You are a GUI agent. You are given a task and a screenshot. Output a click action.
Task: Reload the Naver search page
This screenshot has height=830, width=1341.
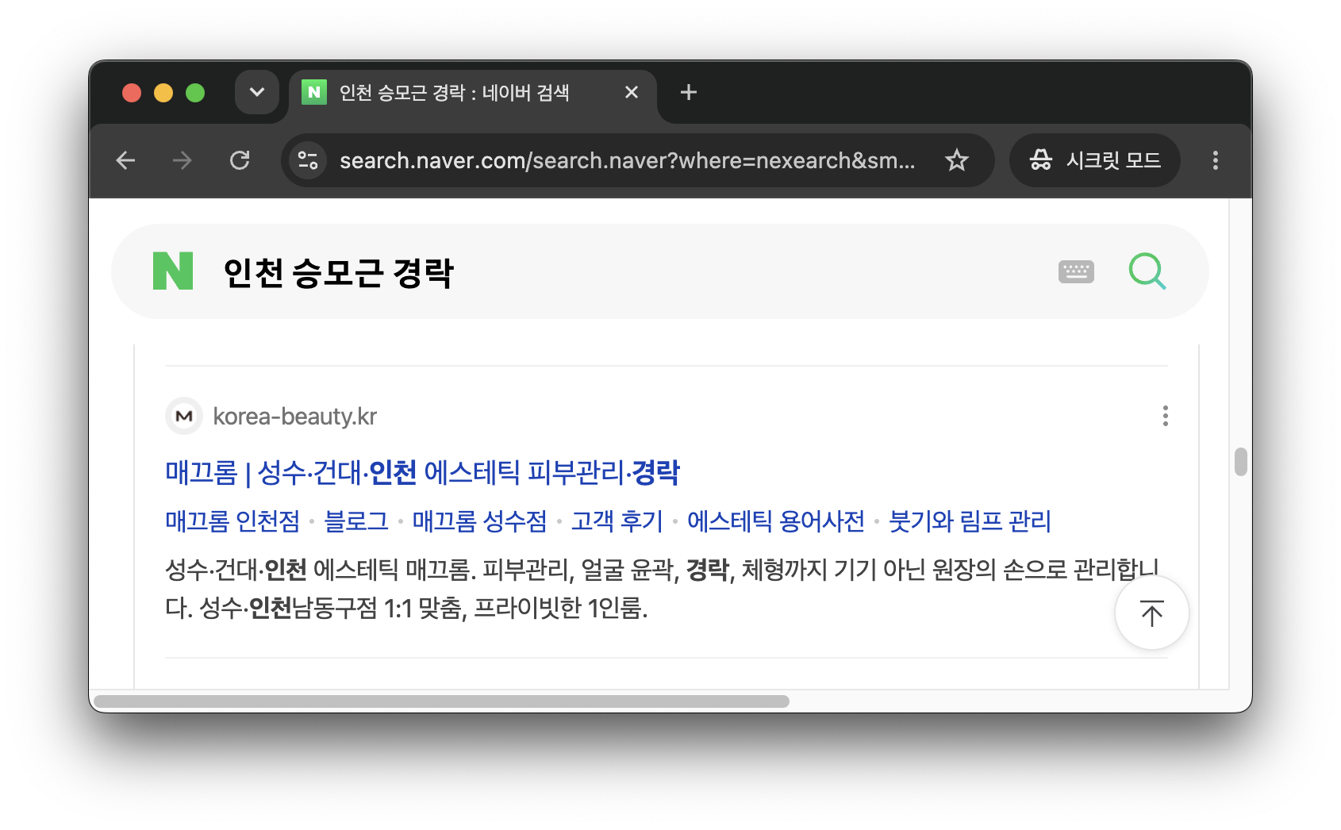(240, 160)
